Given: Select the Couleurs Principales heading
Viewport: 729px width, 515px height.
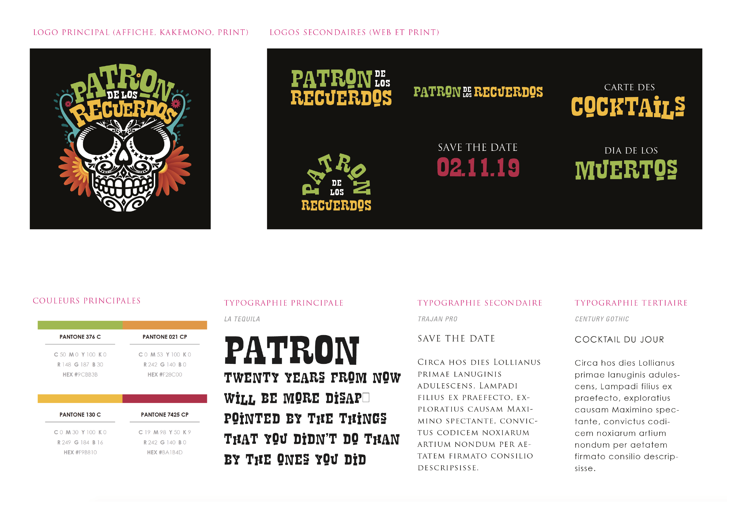Looking at the screenshot, I should coord(87,301).
